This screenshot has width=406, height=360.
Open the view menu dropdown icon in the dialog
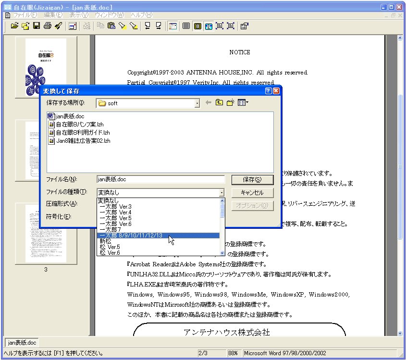(243, 102)
